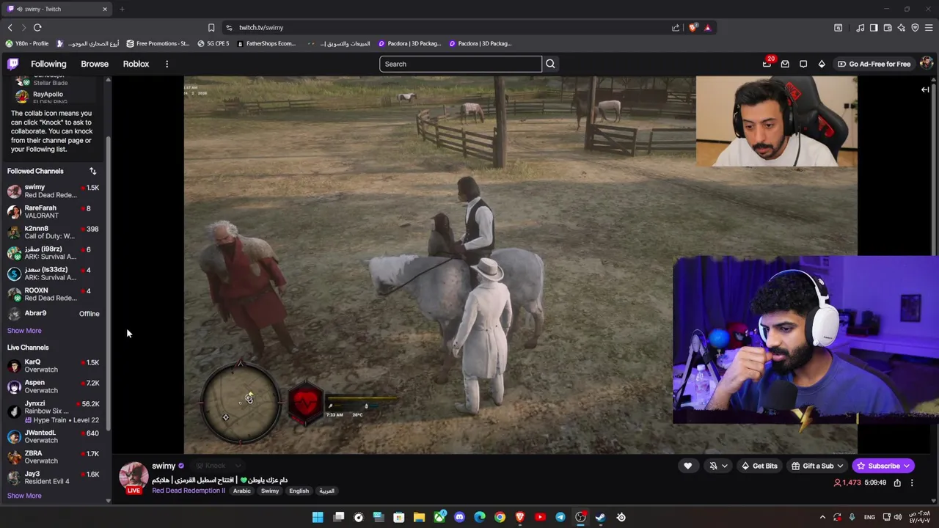Open swimy channel name link below video
The width and height of the screenshot is (939, 528).
(164, 466)
